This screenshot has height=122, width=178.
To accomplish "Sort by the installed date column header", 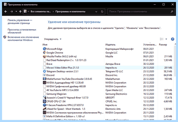I will pyautogui.click(x=150, y=45).
